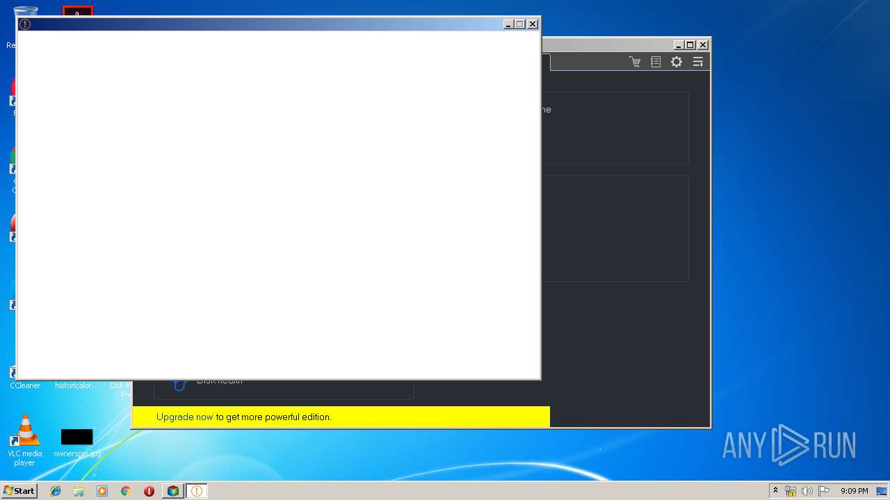This screenshot has width=890, height=500.
Task: Close the blank white window
Action: pos(533,24)
